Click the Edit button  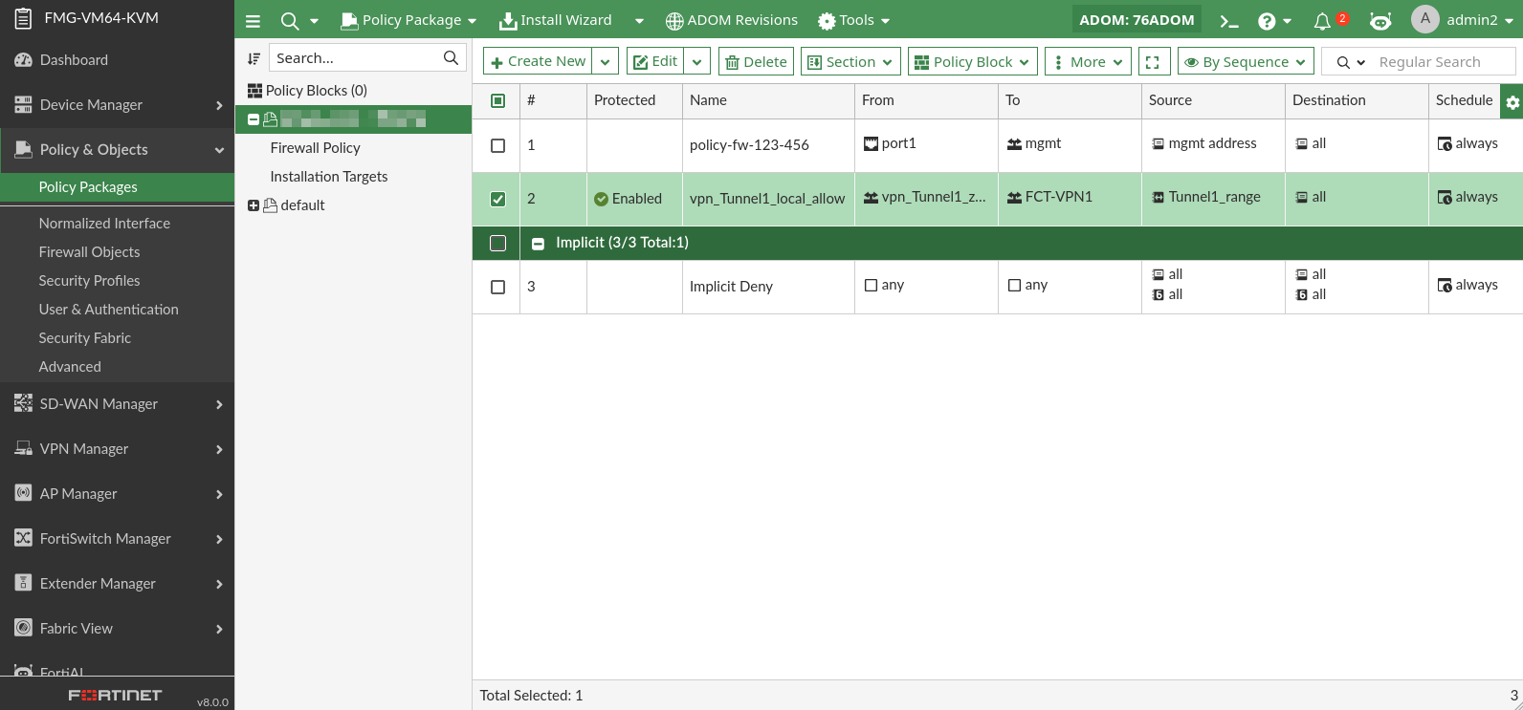click(x=655, y=62)
